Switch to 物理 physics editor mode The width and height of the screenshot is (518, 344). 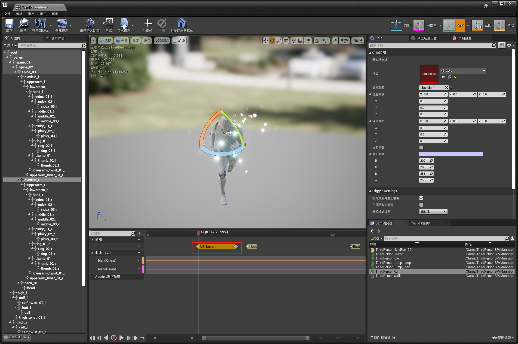click(x=504, y=25)
